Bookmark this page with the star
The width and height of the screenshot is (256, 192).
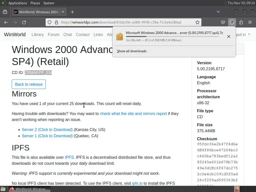click(x=197, y=22)
